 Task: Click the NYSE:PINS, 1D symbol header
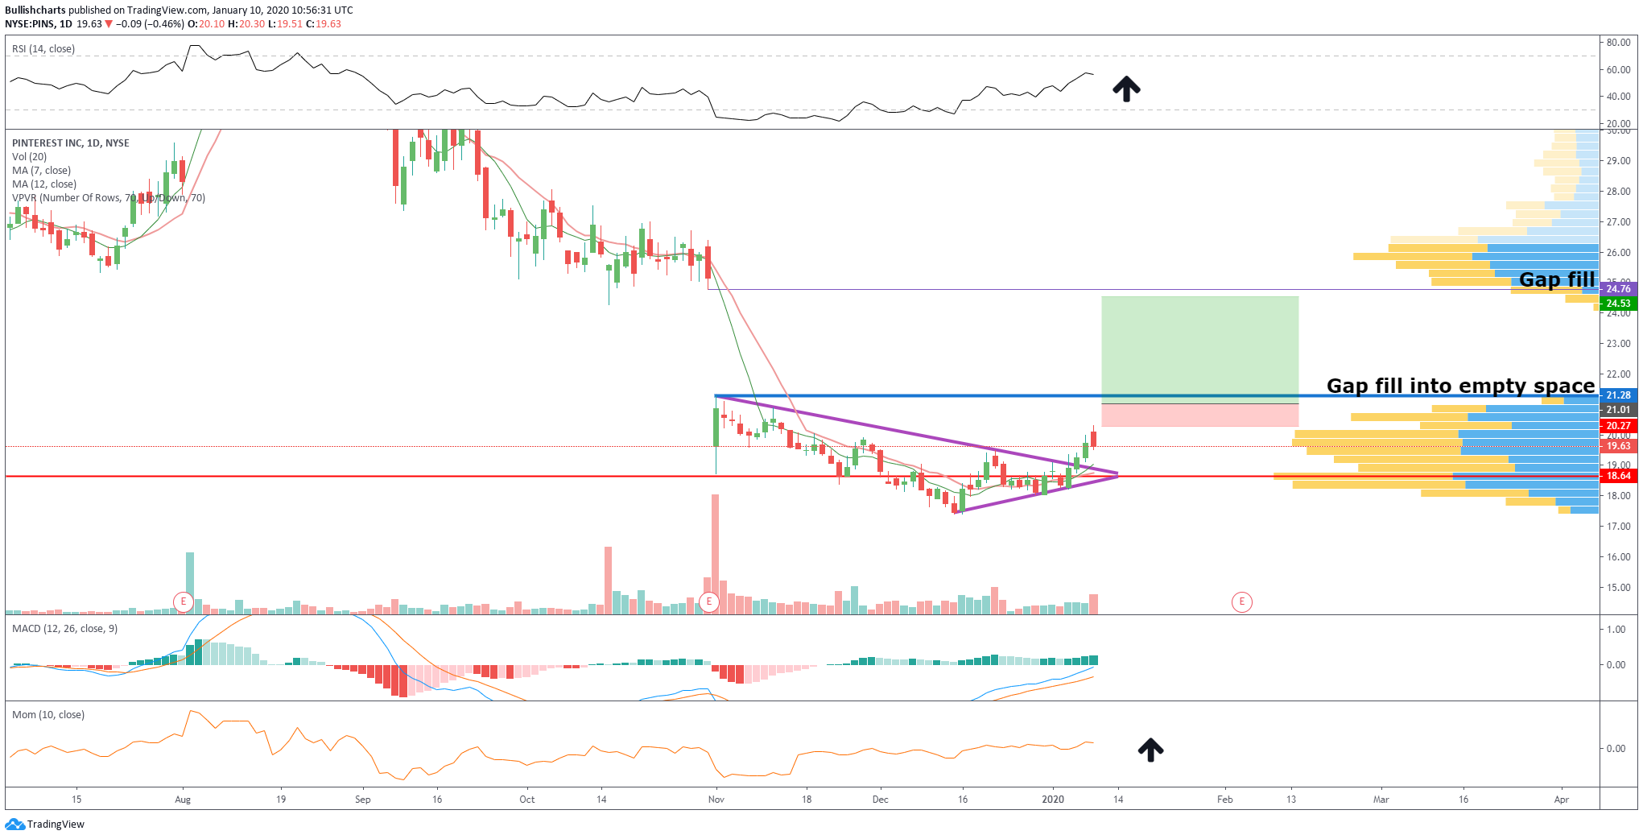(x=39, y=24)
